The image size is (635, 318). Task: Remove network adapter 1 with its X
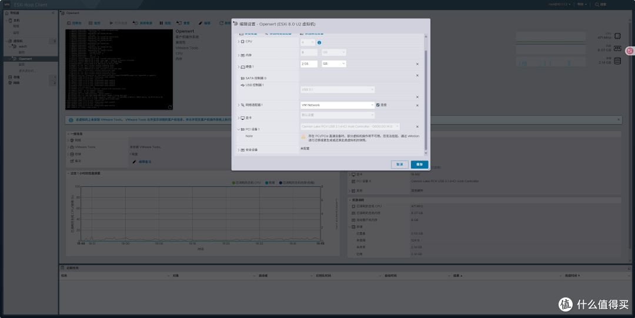417,105
